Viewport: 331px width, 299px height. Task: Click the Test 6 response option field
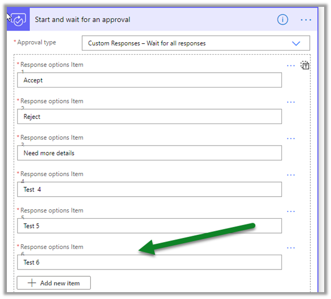tap(149, 262)
